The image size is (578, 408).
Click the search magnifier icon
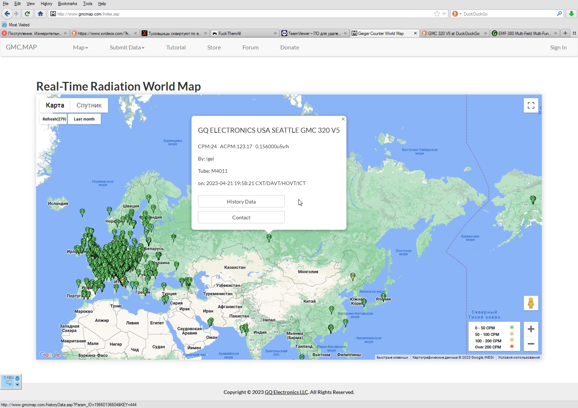click(x=559, y=14)
